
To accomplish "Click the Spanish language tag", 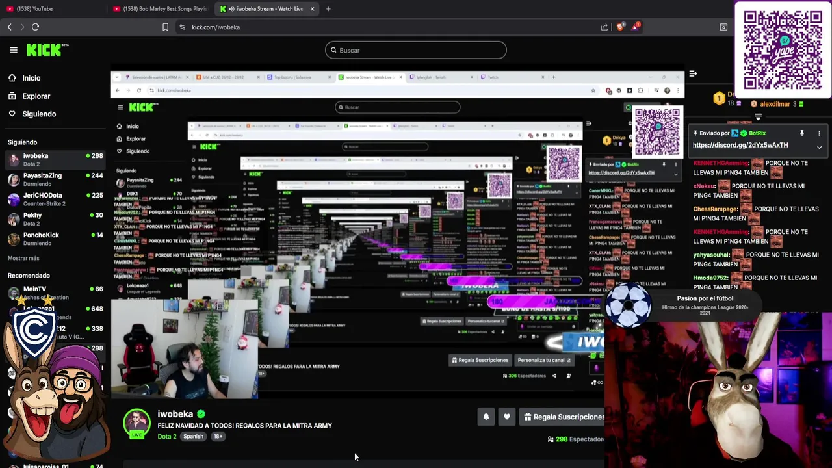I will [193, 436].
